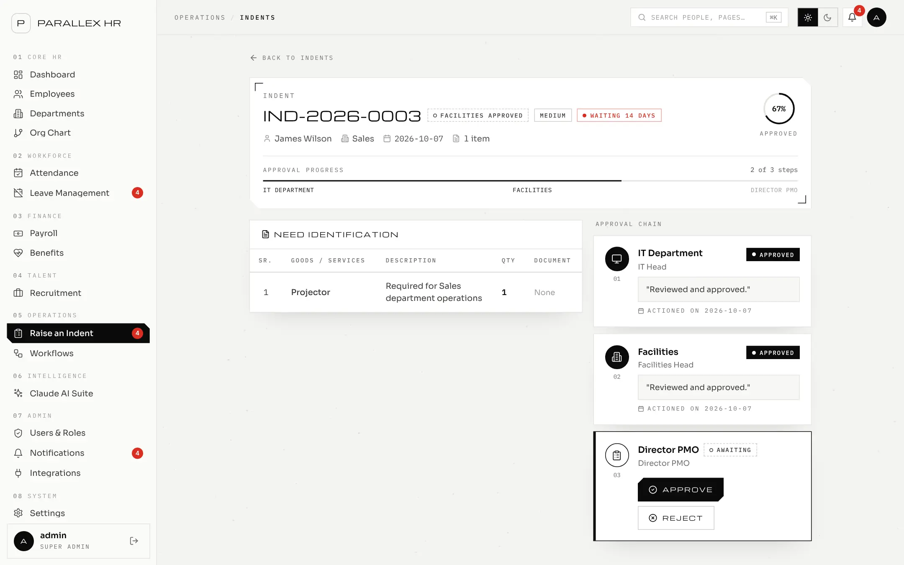Click the Leave Management icon

18,193
